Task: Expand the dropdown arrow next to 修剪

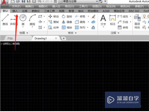Action: 89,16
